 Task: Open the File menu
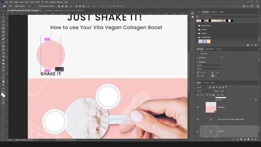(7, 2)
